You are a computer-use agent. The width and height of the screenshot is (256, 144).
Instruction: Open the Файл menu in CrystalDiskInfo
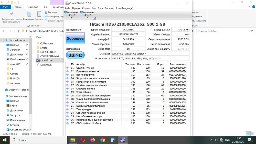68,8
